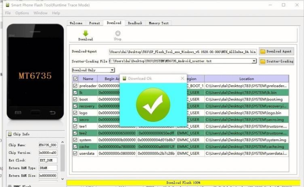
Task: Switch to the Readback tab
Action: point(135,23)
